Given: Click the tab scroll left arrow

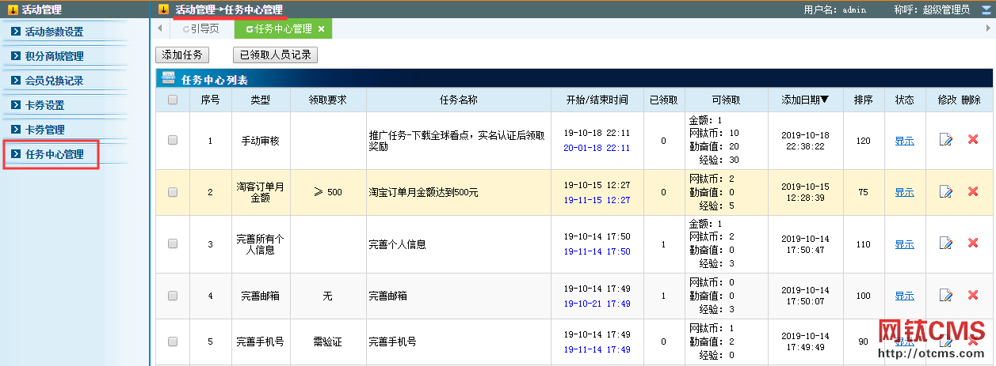Looking at the screenshot, I should pos(160,28).
